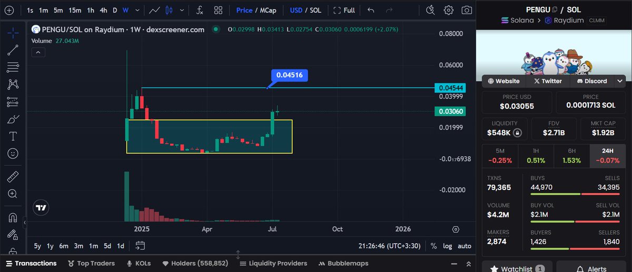Open the indicators fx menu
The image size is (632, 272).
click(x=200, y=10)
